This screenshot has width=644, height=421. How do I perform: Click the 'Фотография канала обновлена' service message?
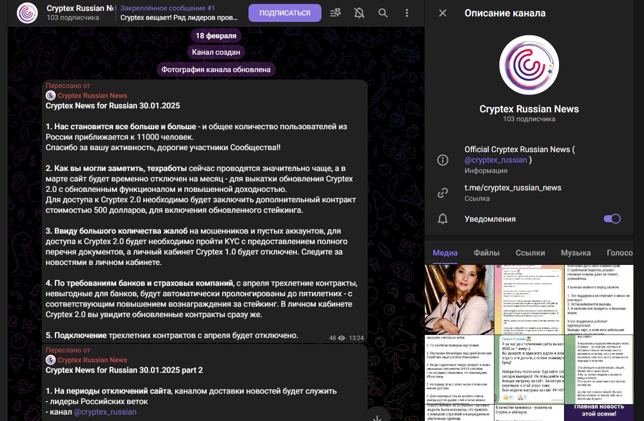pyautogui.click(x=216, y=70)
